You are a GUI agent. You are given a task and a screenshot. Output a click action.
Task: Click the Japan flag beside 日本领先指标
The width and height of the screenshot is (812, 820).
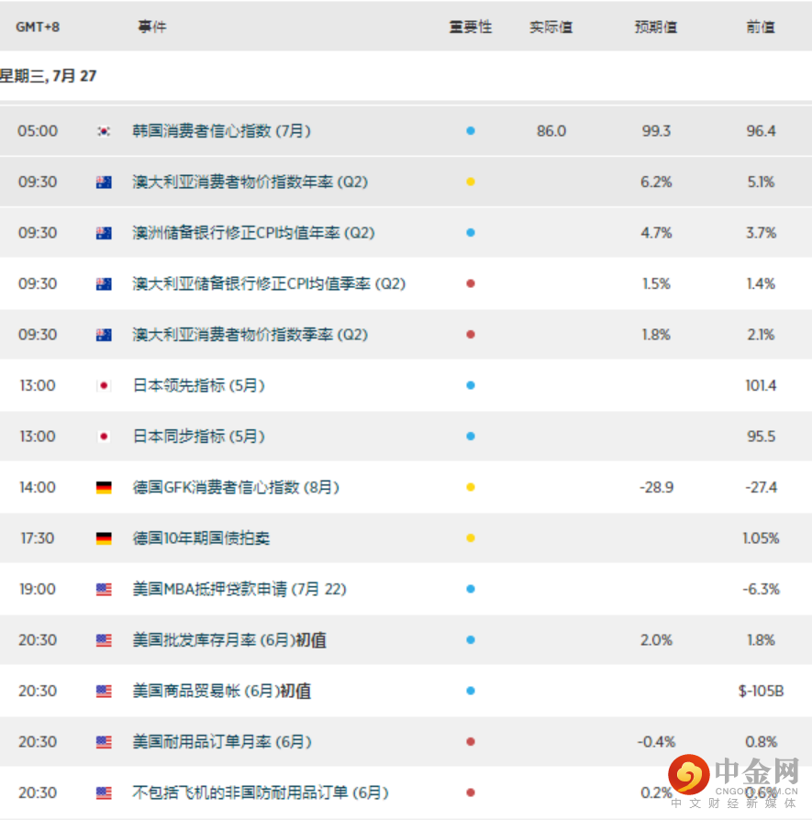tap(104, 386)
